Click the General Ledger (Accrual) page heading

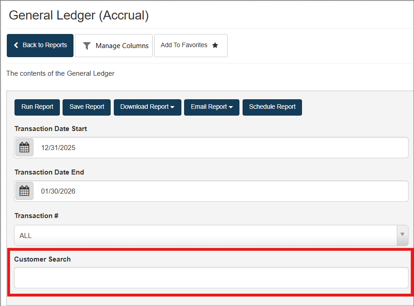click(x=79, y=15)
